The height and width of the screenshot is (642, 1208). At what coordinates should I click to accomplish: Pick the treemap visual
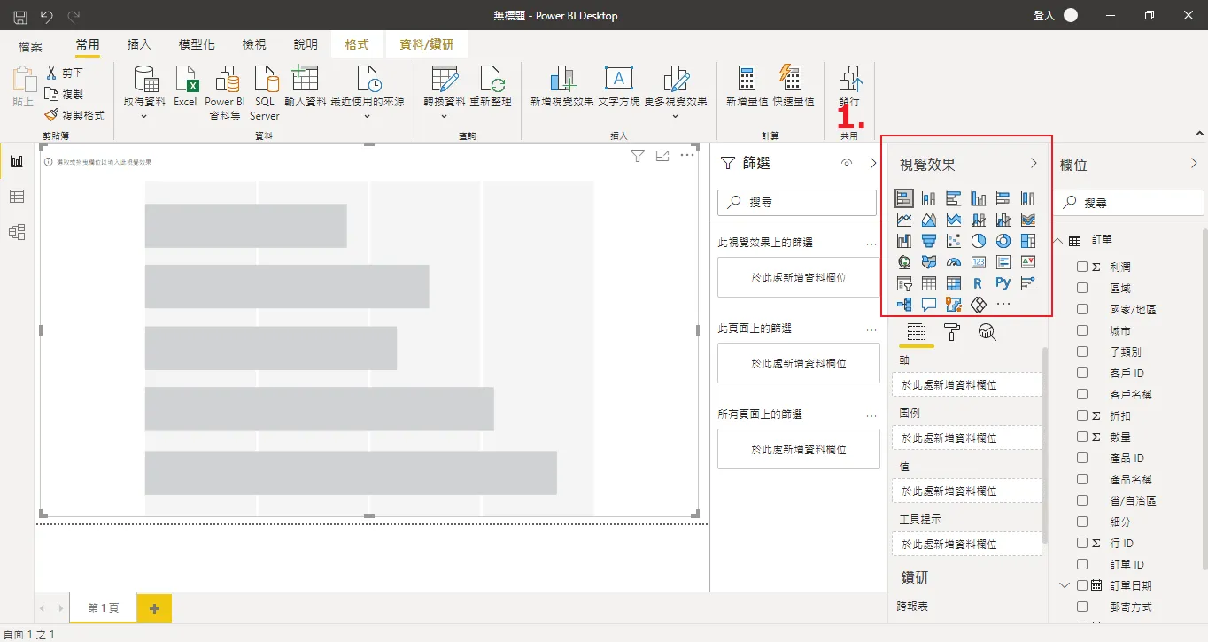[x=1028, y=241]
